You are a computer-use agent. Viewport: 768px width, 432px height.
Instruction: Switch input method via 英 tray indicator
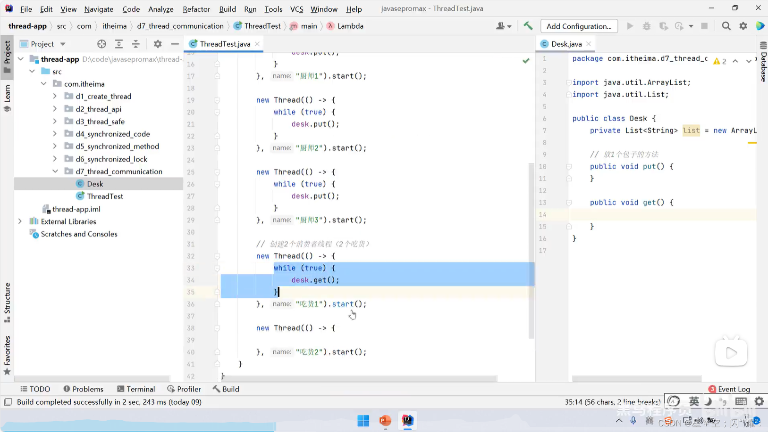click(693, 401)
